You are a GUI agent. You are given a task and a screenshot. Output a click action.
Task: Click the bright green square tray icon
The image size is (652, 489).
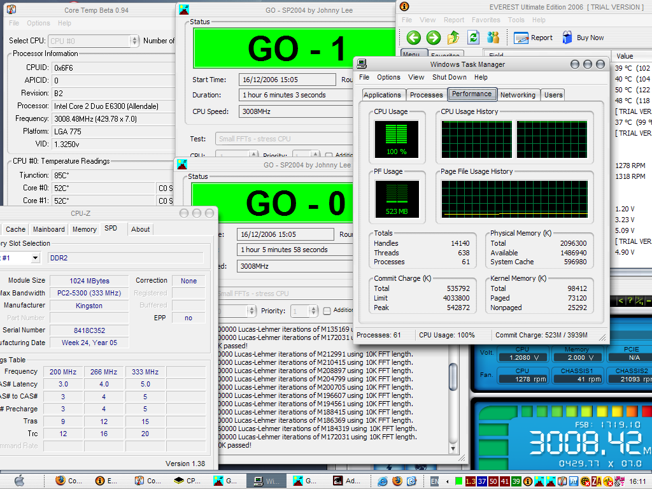click(x=458, y=481)
